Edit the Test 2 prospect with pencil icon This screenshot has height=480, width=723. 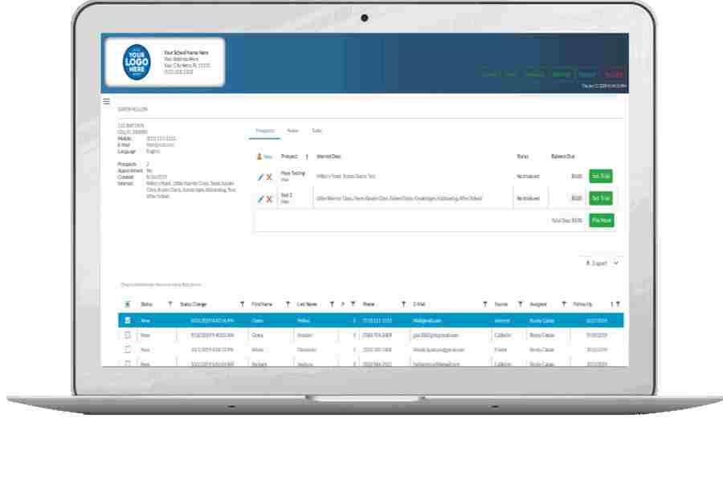click(260, 199)
